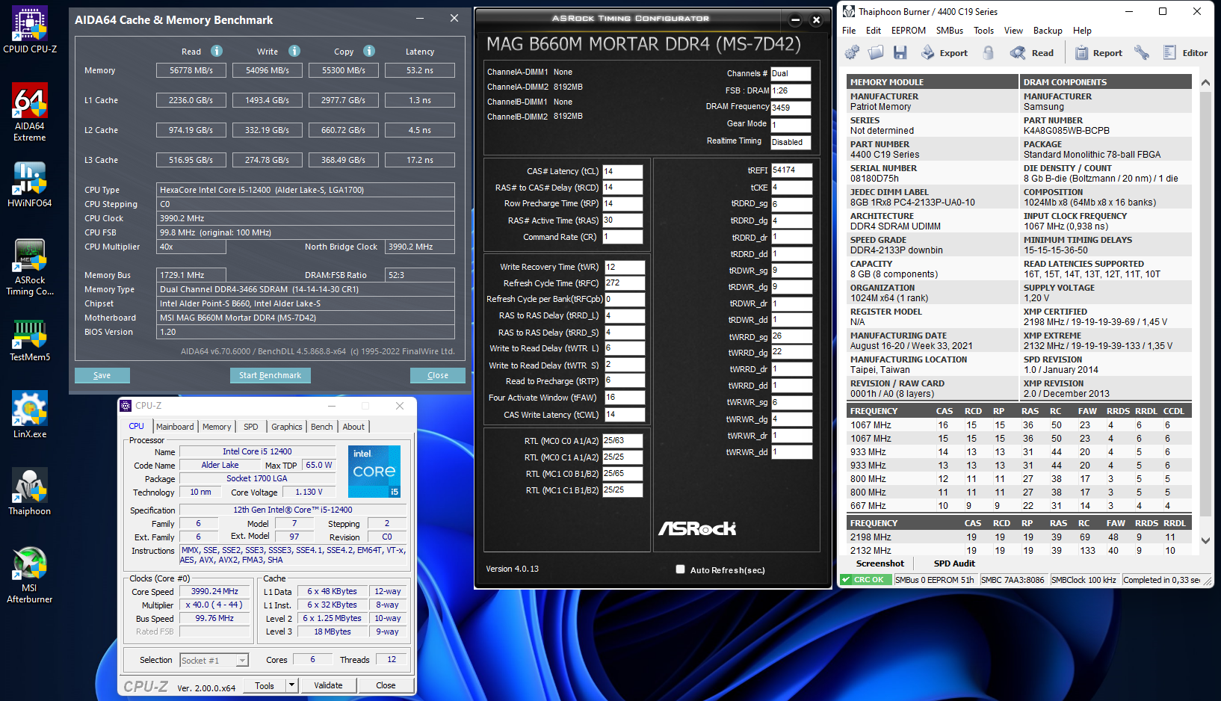This screenshot has width=1221, height=701.
Task: Switch to the Graphics tab in CPU-Z
Action: coord(287,427)
